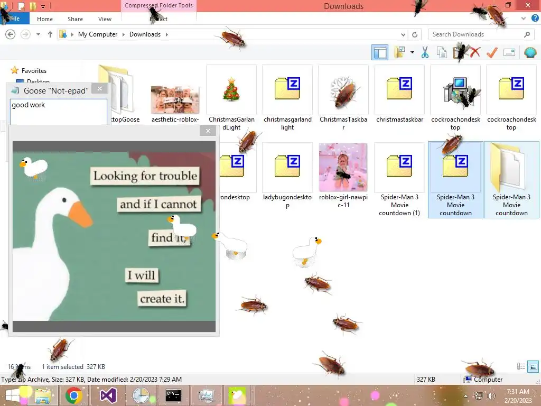541x406 pixels.
Task: Click the Properties checklist toolbar icon
Action: coord(400,52)
